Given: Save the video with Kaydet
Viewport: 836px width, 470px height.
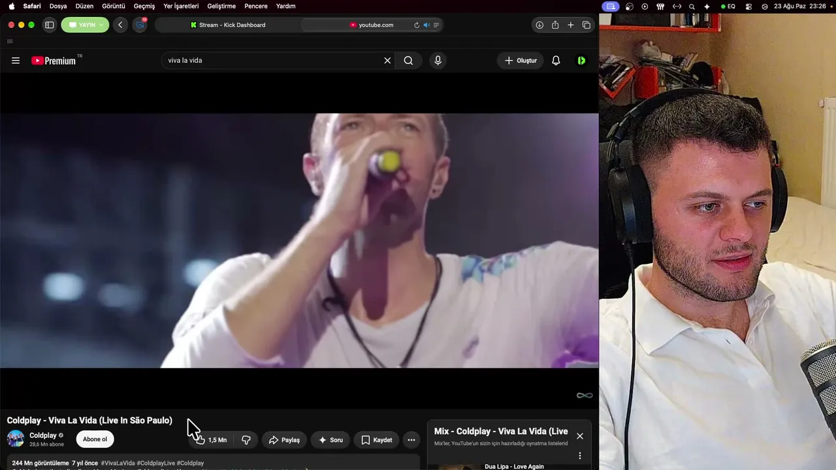Looking at the screenshot, I should pos(376,440).
